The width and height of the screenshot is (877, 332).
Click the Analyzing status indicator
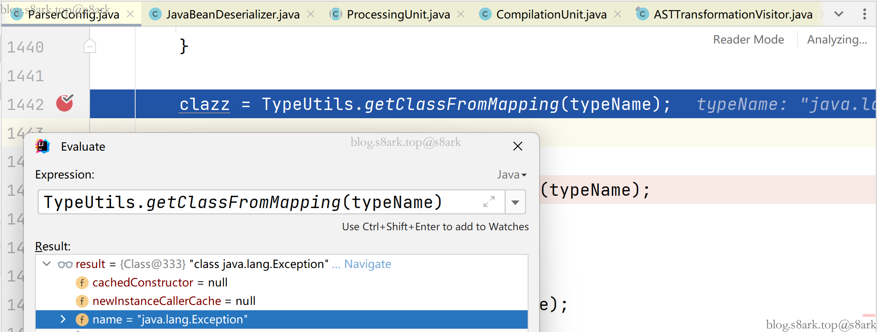pyautogui.click(x=837, y=39)
